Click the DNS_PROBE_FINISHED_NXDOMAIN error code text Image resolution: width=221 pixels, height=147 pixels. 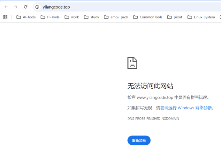click(x=153, y=119)
